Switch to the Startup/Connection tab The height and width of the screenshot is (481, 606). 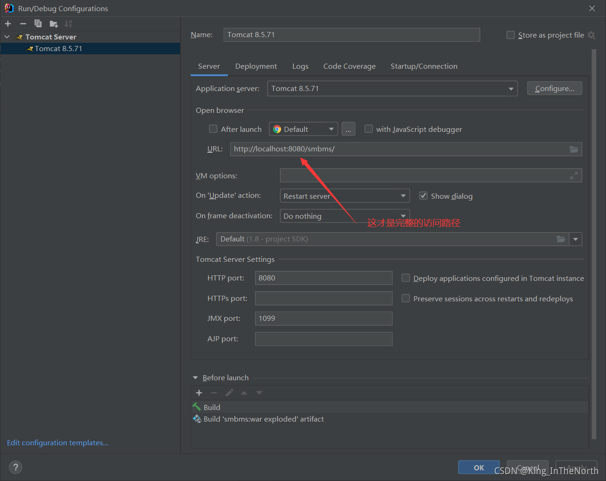(x=424, y=66)
